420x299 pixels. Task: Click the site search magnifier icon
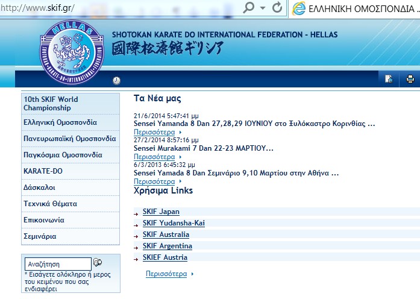click(x=98, y=263)
